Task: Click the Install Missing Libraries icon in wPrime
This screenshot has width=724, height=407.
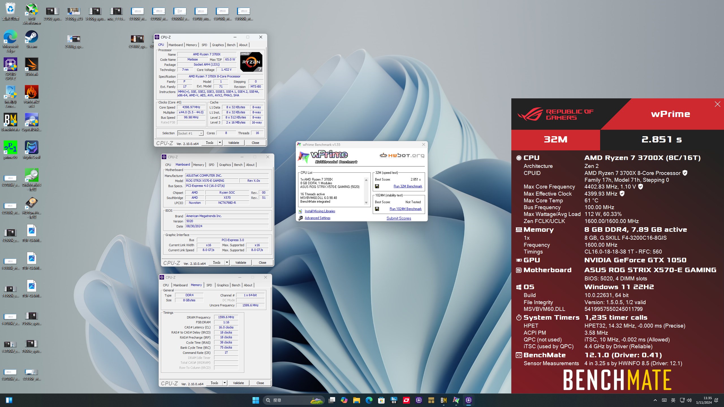Action: pyautogui.click(x=300, y=211)
